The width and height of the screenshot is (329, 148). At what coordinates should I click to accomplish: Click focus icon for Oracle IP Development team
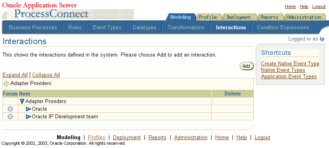[x=10, y=116]
